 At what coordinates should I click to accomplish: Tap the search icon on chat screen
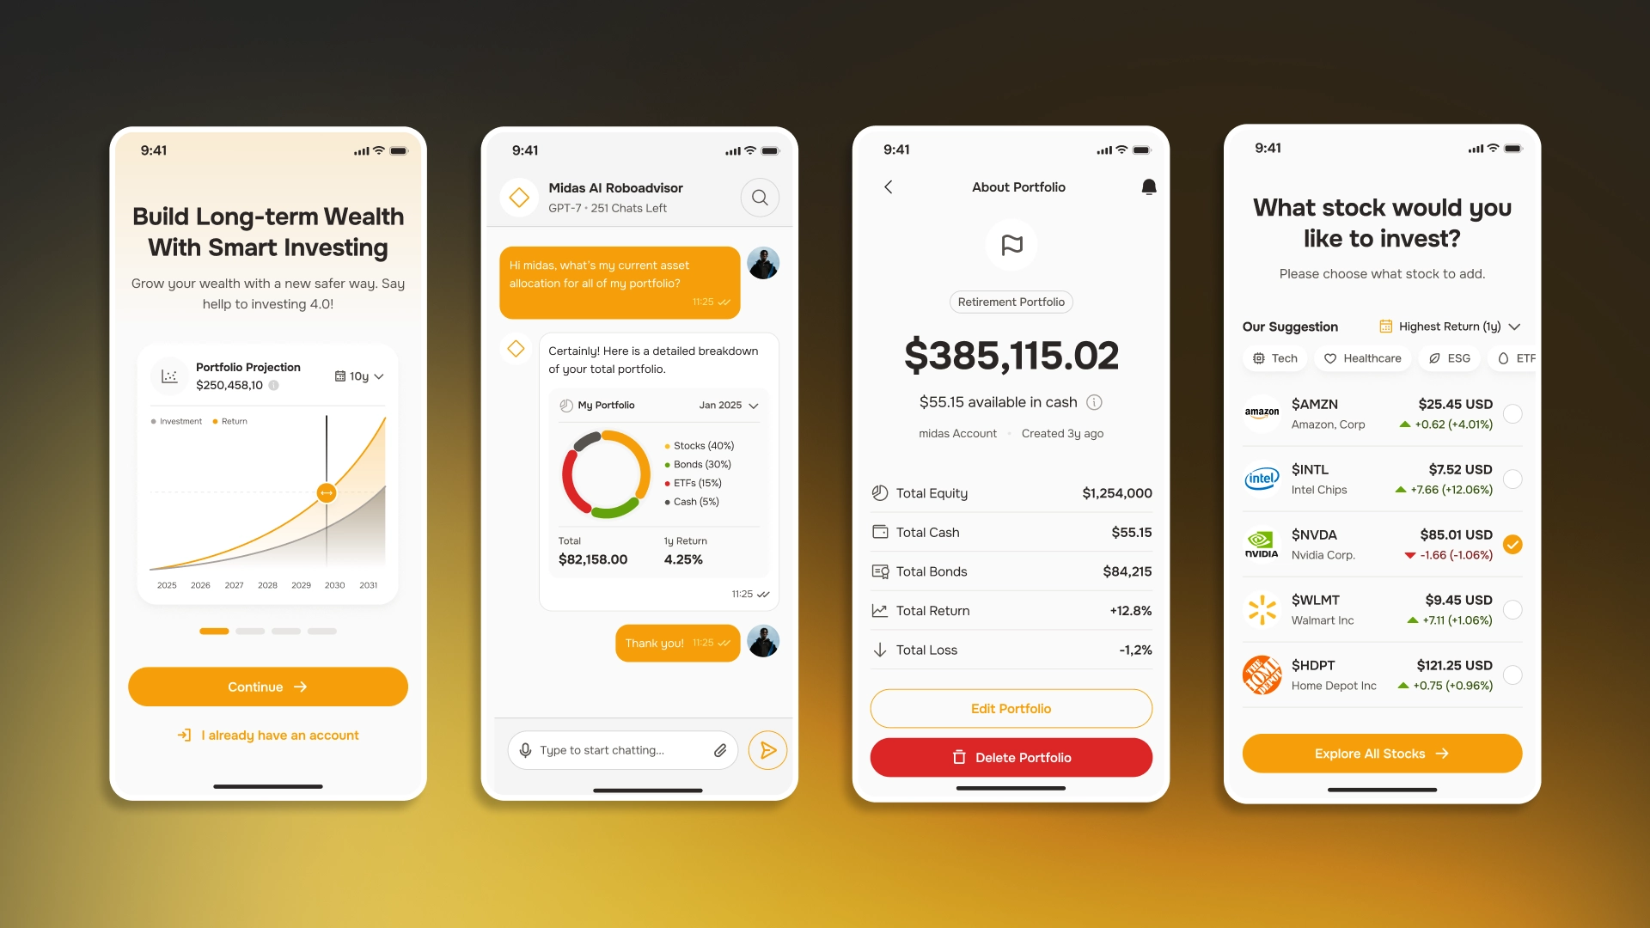[x=761, y=197]
